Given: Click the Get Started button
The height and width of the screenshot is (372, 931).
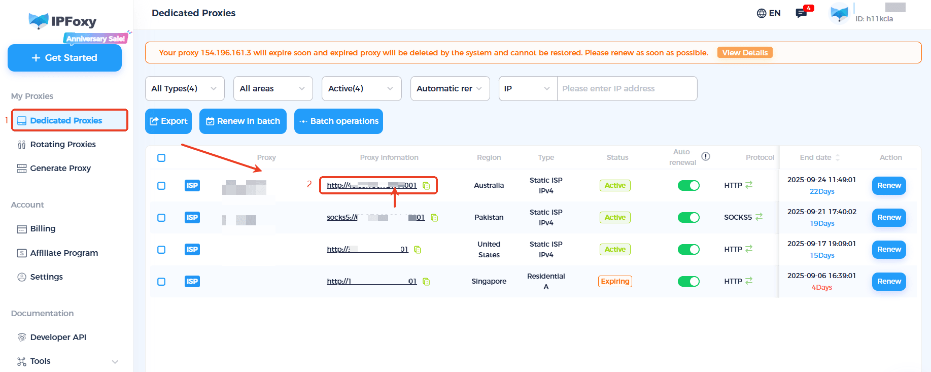Looking at the screenshot, I should pos(64,58).
